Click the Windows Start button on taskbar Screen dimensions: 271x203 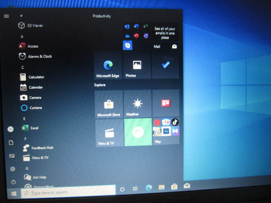click(14, 193)
